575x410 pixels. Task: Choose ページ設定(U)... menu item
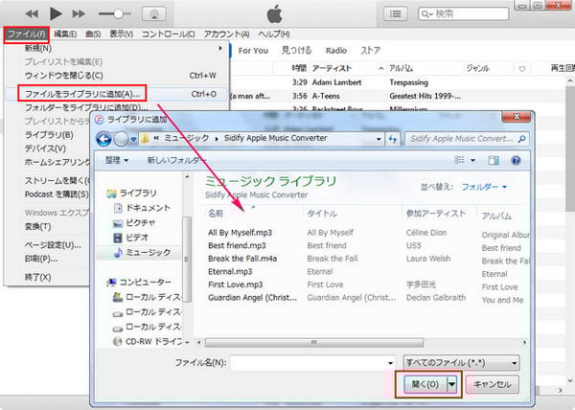53,244
